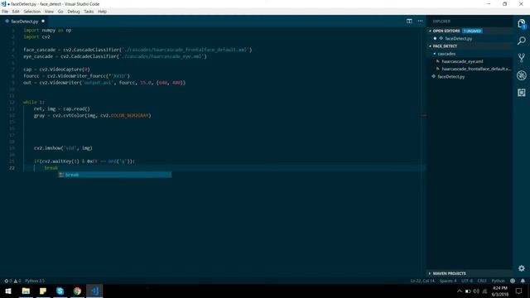Click the Python 3.5 interpreter selector
The width and height of the screenshot is (530, 298).
tap(35, 281)
